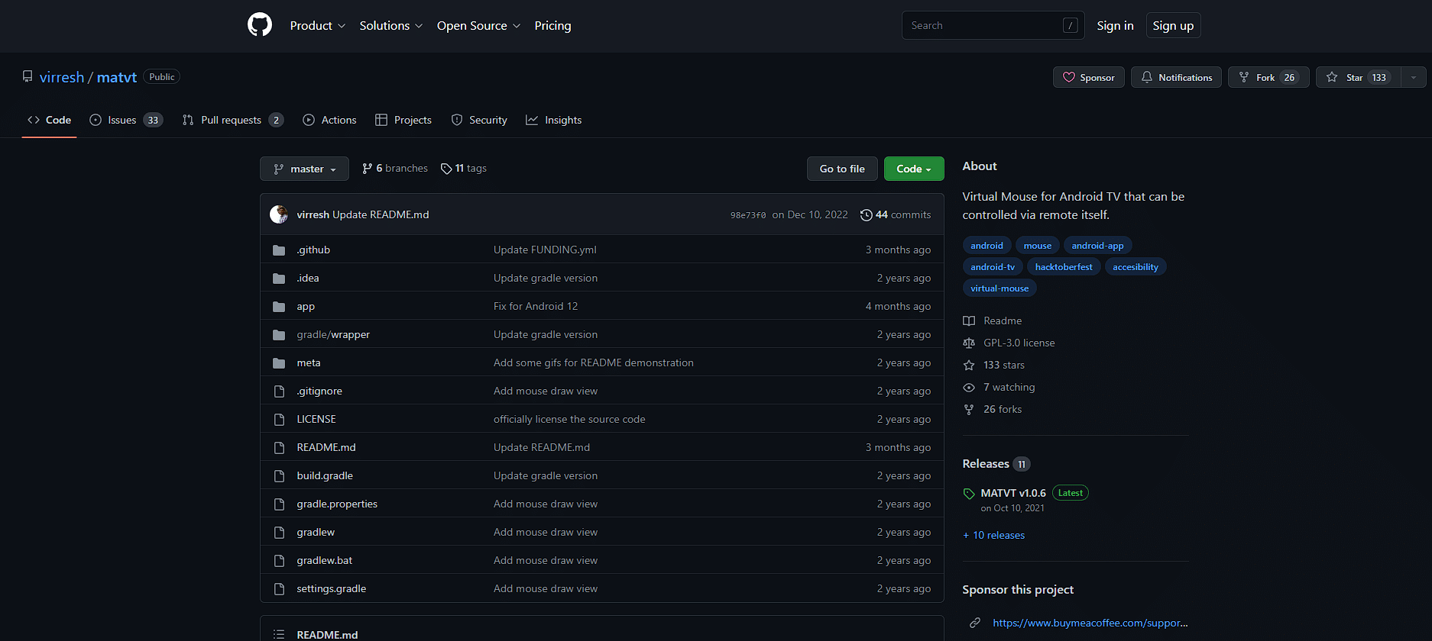Open the Security tab

tap(479, 120)
